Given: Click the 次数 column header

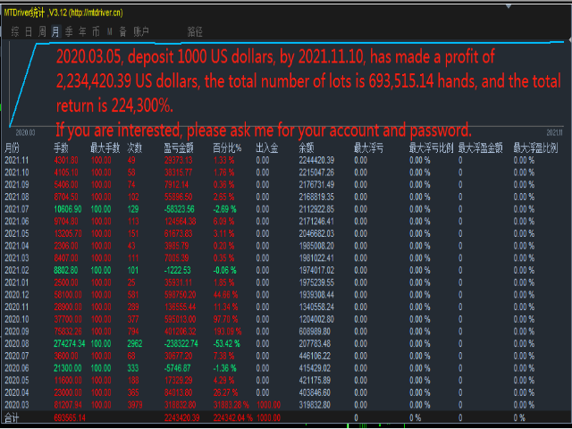Looking at the screenshot, I should [135, 148].
